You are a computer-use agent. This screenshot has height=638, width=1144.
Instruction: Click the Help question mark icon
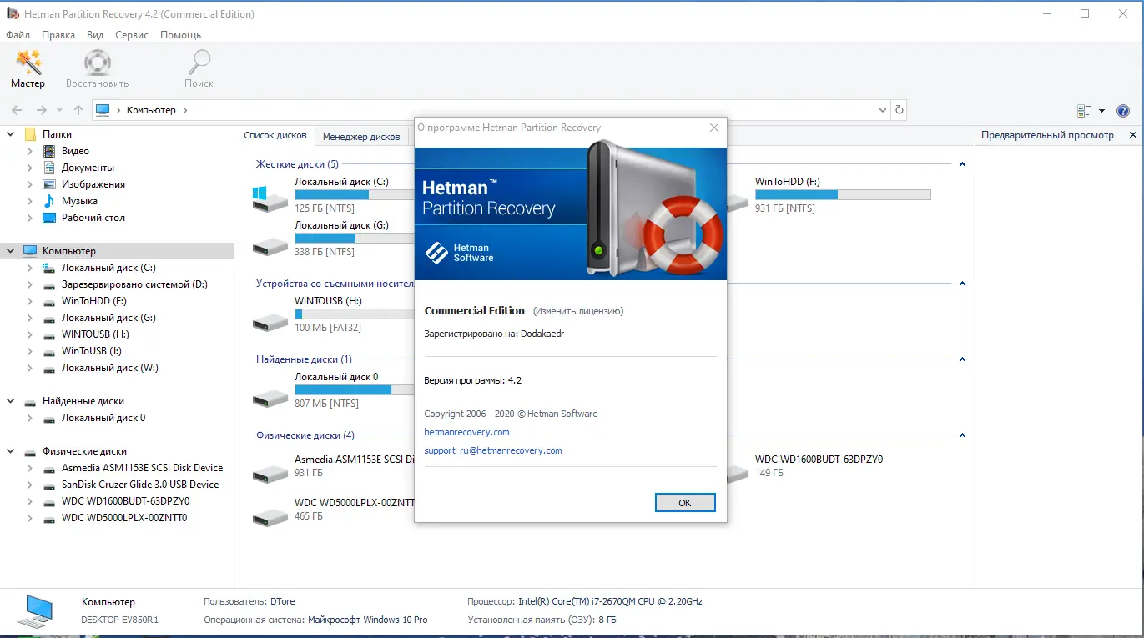pyautogui.click(x=1123, y=110)
